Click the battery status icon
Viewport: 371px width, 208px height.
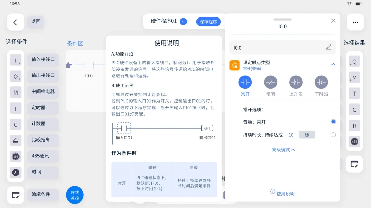358,4
